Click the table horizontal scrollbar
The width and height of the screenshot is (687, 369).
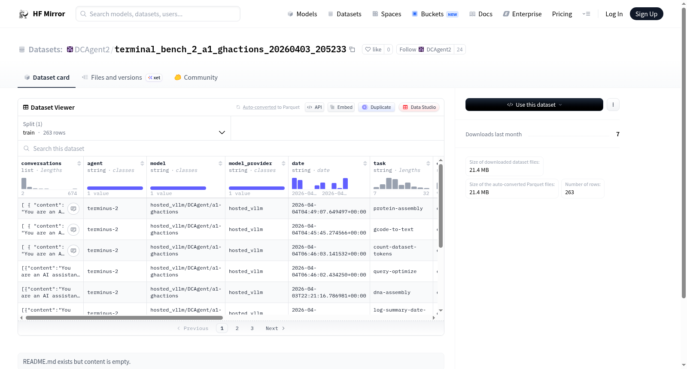(x=124, y=318)
